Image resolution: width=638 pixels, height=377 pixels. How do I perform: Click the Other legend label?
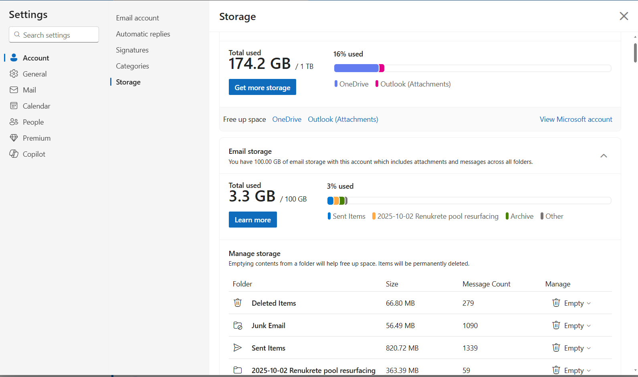click(x=554, y=216)
